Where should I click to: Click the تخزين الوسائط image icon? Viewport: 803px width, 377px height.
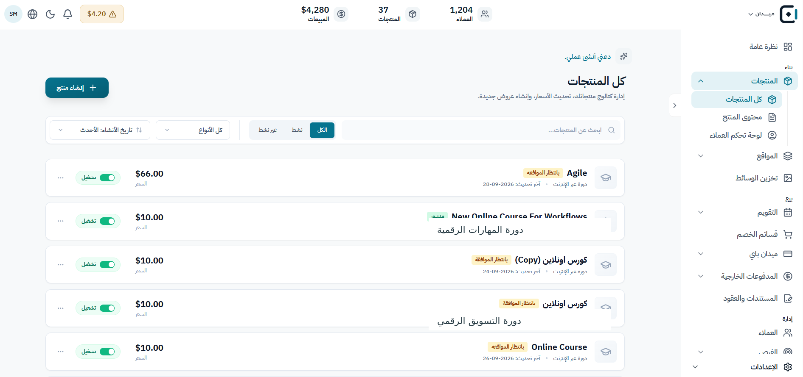pyautogui.click(x=788, y=178)
